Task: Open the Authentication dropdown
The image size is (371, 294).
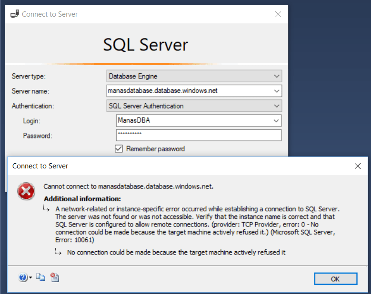Action: pyautogui.click(x=194, y=106)
